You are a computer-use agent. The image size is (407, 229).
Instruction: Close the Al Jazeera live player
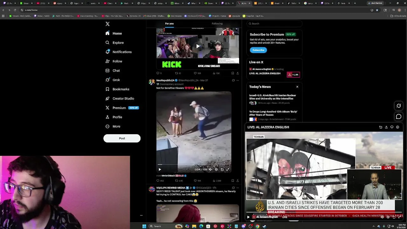coord(397,127)
